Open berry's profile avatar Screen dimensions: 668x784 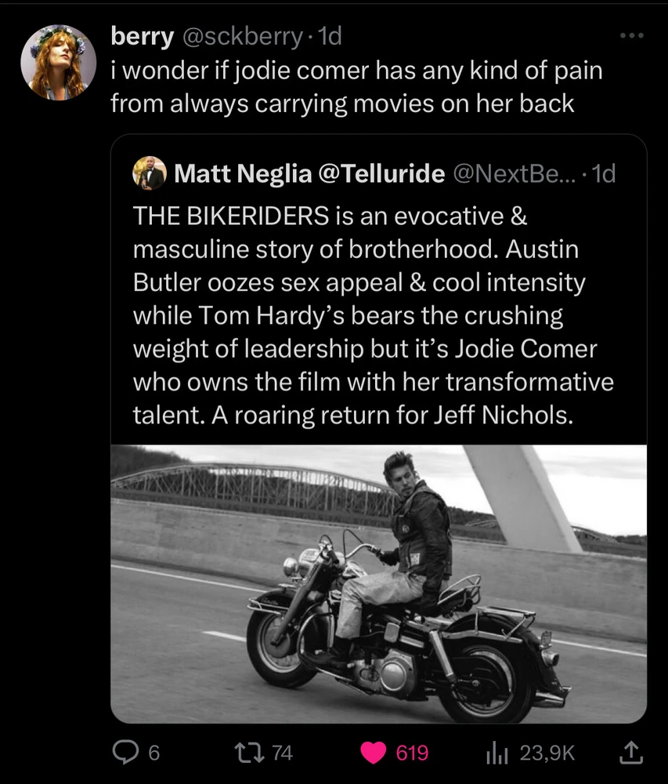click(x=58, y=62)
